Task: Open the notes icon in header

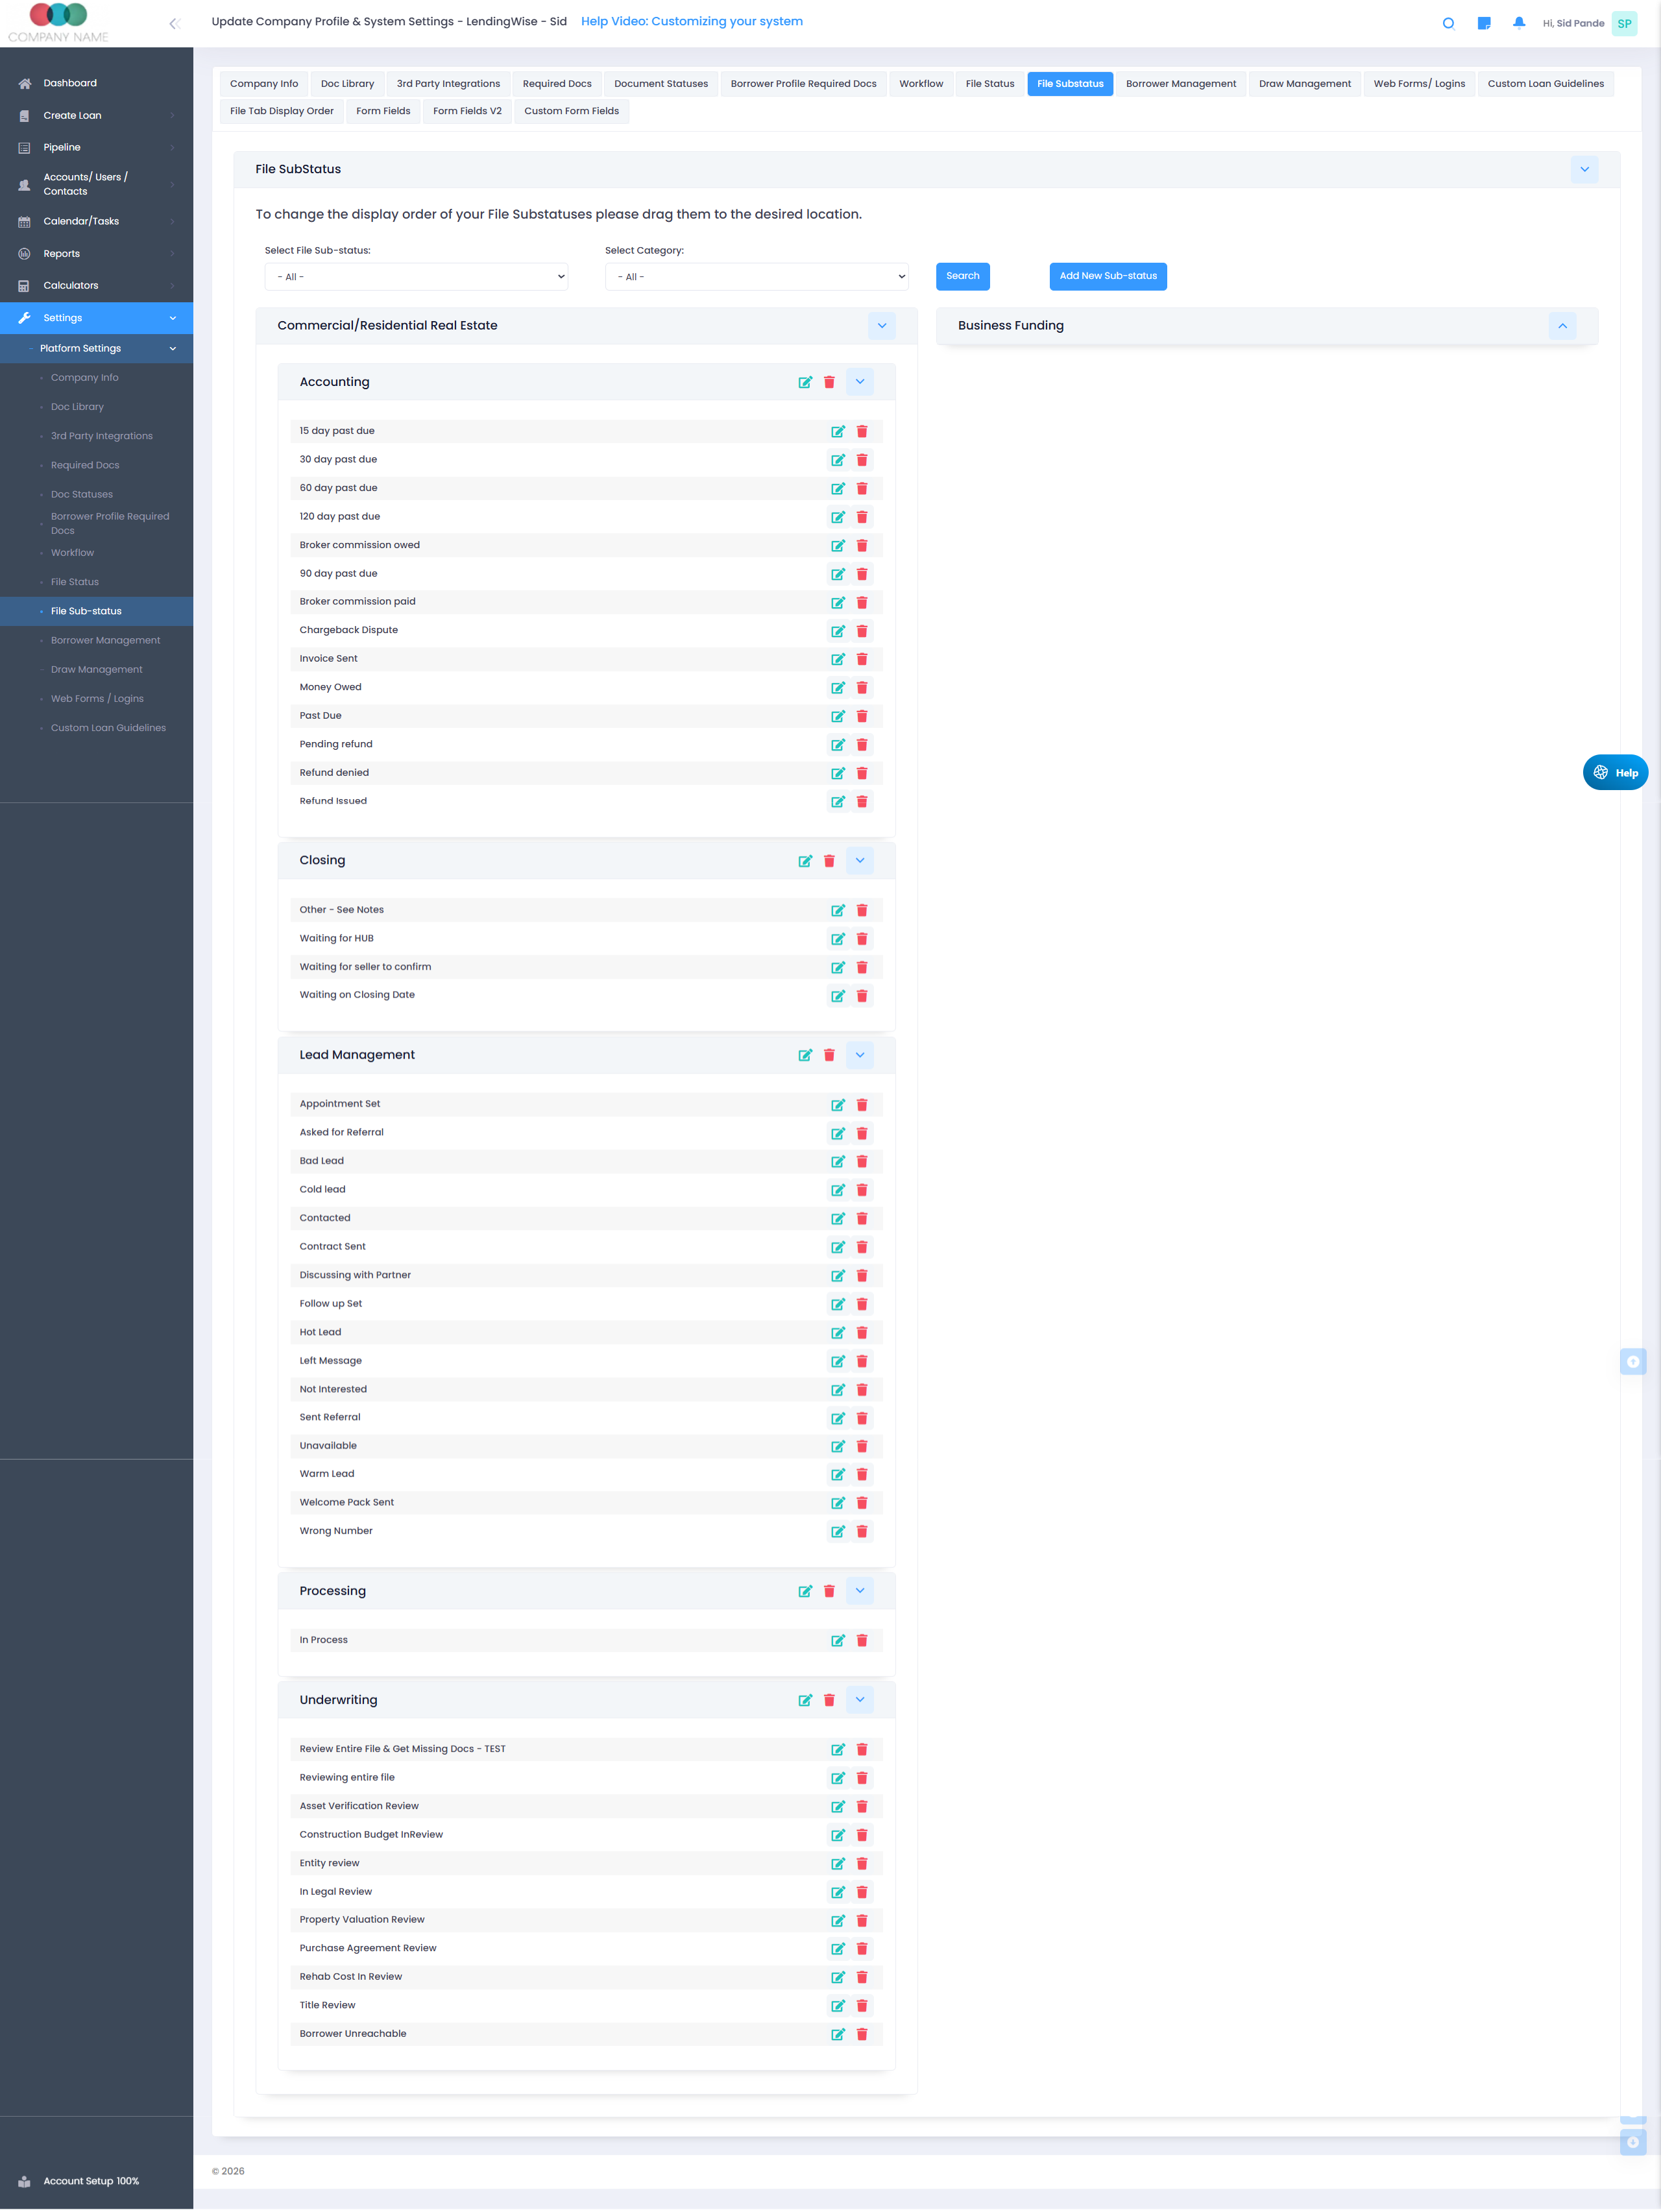Action: click(1483, 23)
